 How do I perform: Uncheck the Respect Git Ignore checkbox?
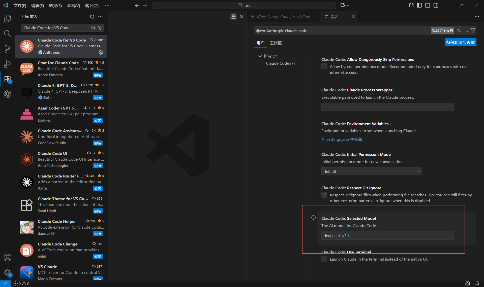pyautogui.click(x=324, y=195)
